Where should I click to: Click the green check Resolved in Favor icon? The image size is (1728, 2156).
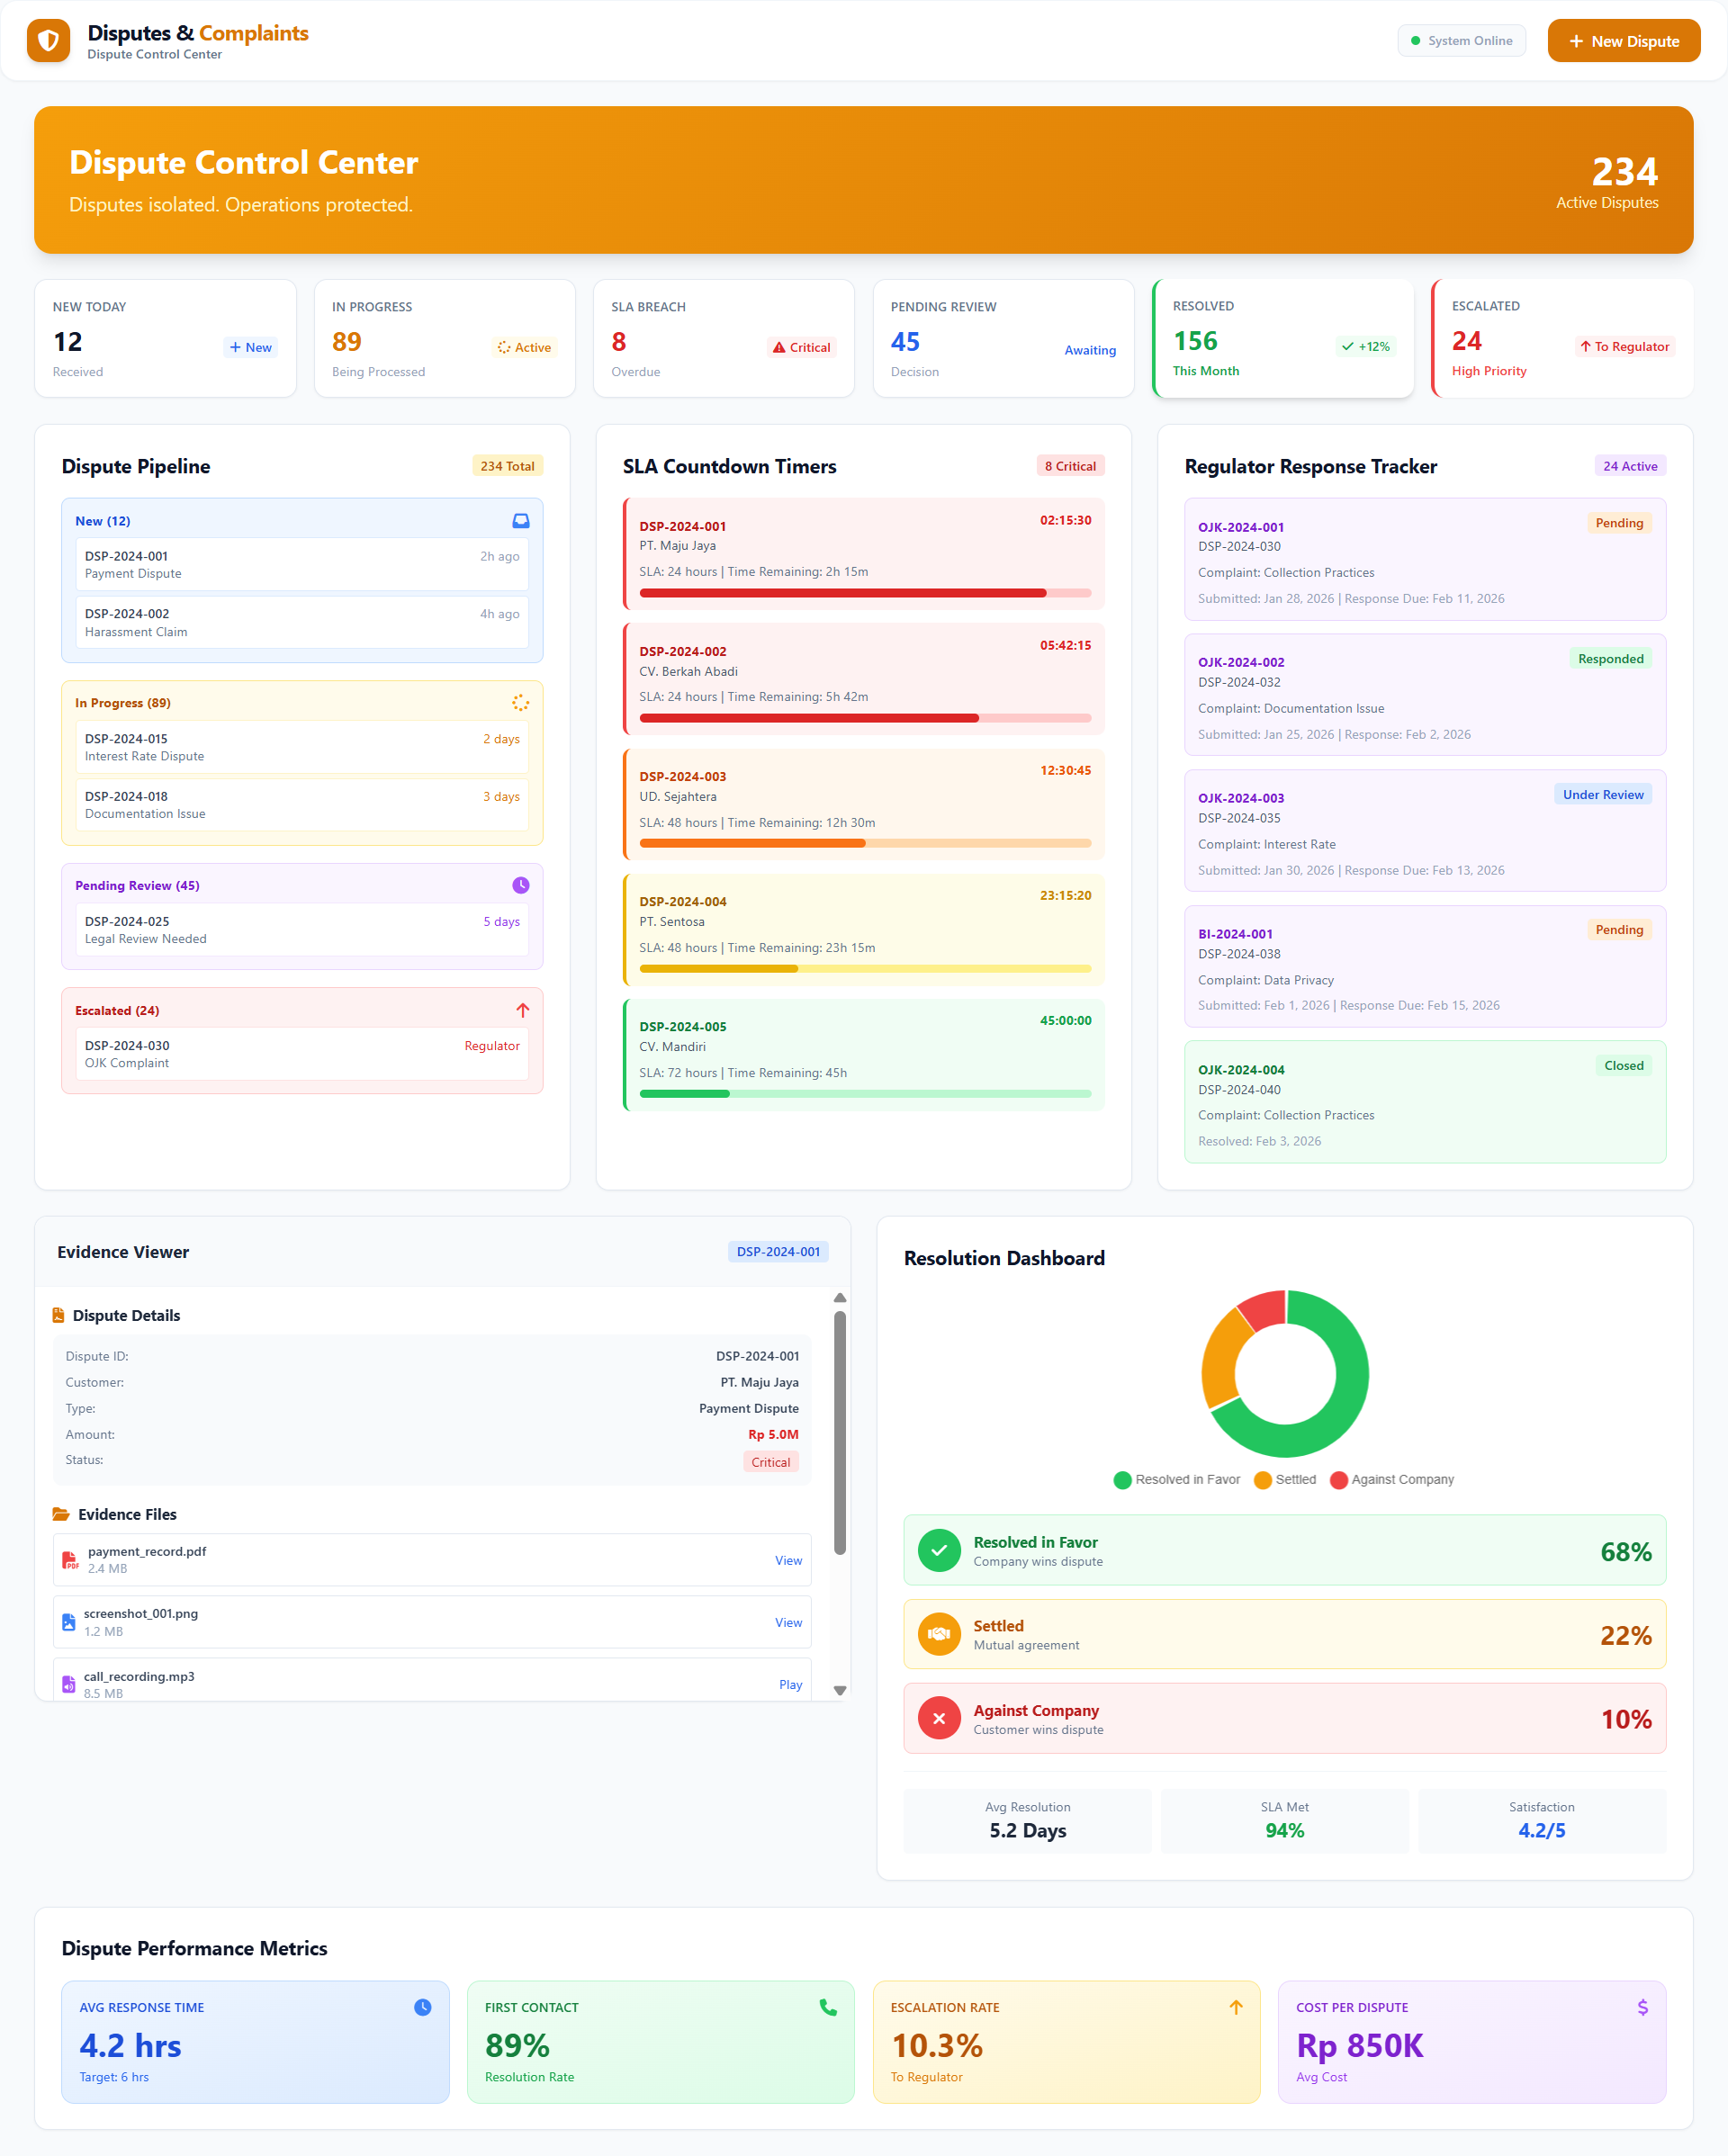click(x=939, y=1551)
